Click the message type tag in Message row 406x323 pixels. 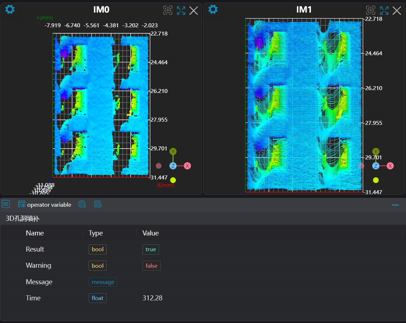click(x=103, y=282)
